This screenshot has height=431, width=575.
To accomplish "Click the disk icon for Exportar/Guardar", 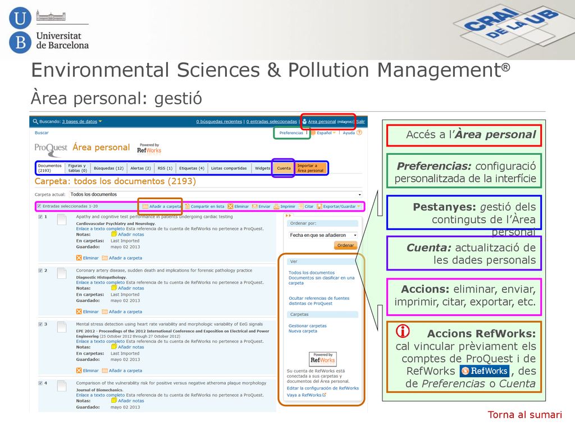I will point(320,207).
